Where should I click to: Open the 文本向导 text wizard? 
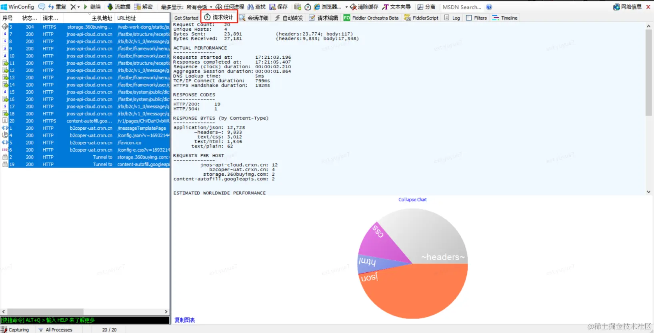(396, 7)
